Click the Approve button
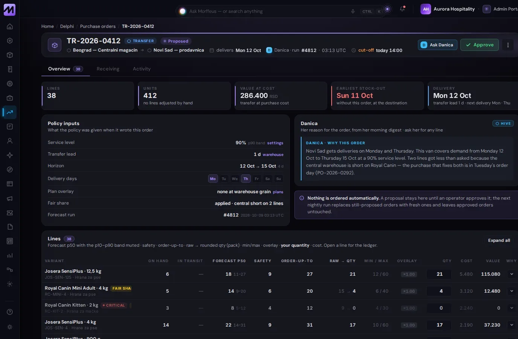 point(480,45)
